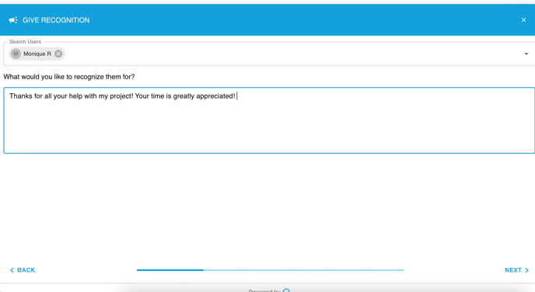
Task: Expand the Search Users dropdown arrow
Action: point(526,54)
